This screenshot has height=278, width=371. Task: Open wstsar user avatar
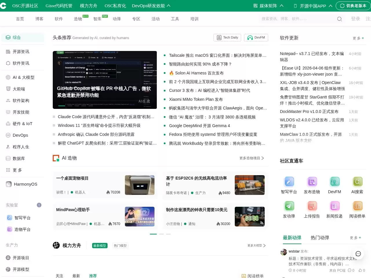point(283,252)
